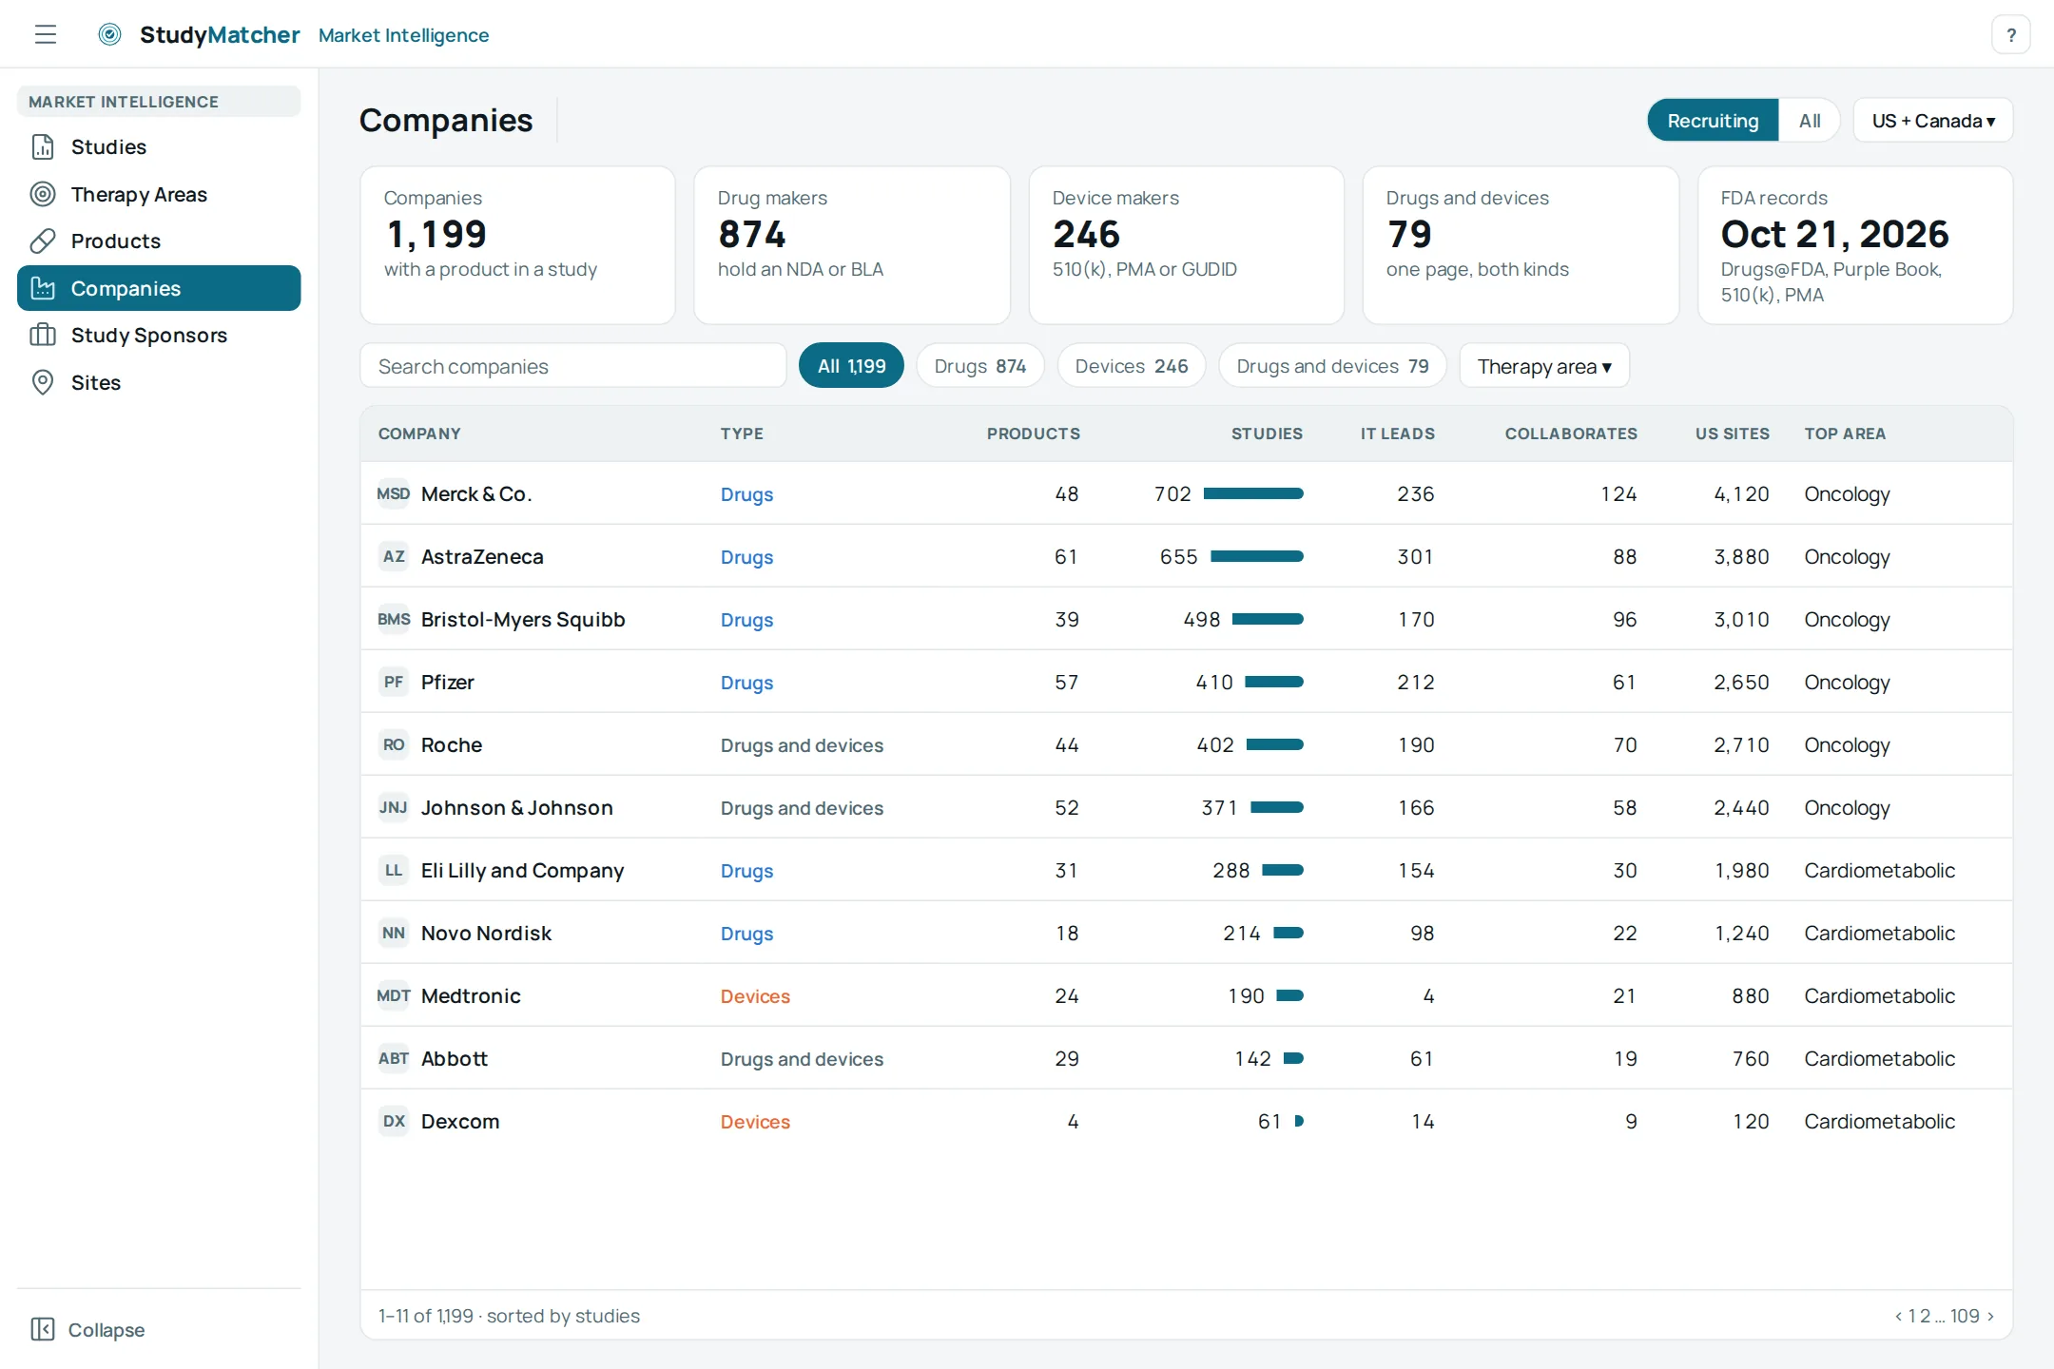Sort by the Company column header
The image size is (2054, 1369).
pyautogui.click(x=419, y=434)
